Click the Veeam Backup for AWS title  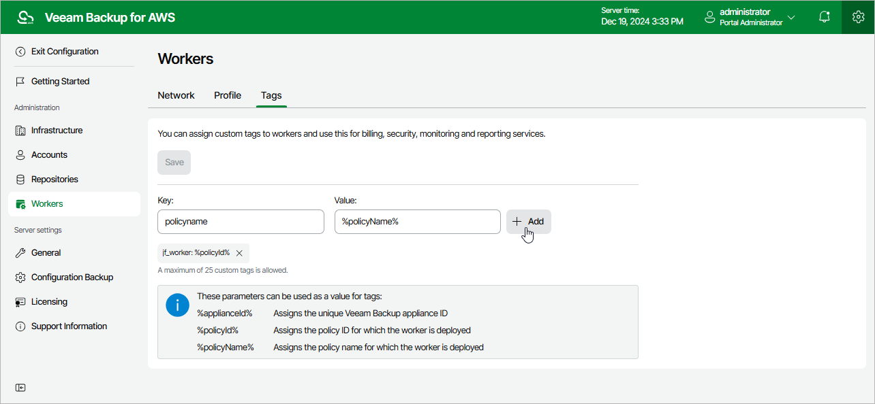point(110,18)
